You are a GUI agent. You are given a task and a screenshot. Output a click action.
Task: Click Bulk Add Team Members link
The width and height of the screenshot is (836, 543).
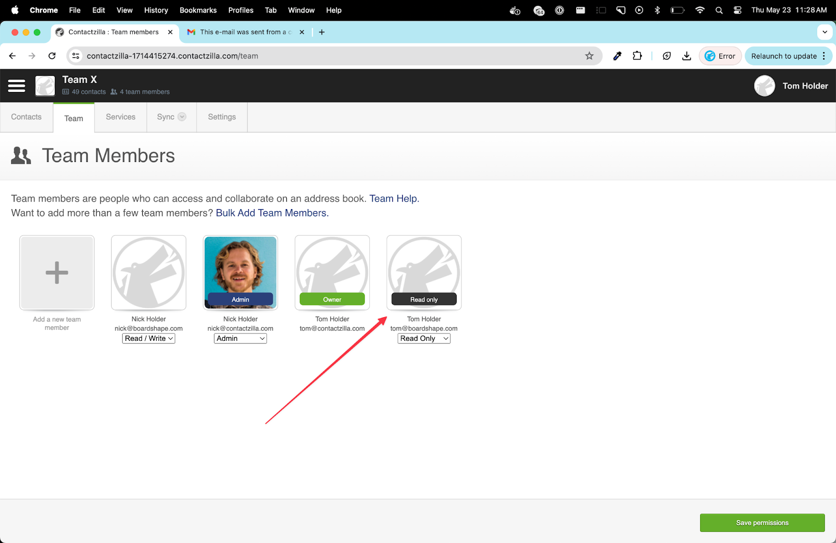click(271, 213)
